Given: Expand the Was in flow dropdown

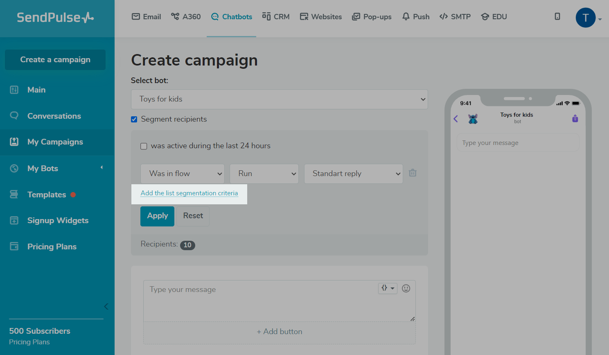Looking at the screenshot, I should (182, 174).
